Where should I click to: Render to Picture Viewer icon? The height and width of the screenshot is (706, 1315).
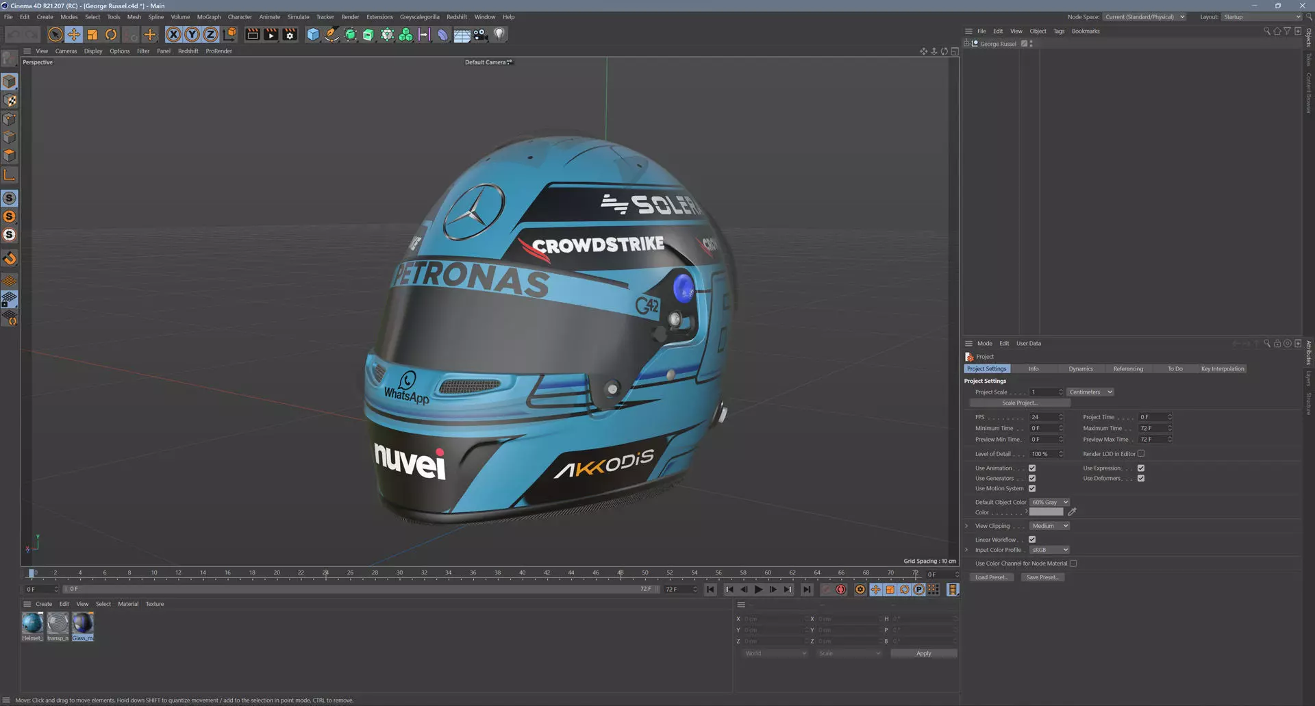click(x=271, y=34)
